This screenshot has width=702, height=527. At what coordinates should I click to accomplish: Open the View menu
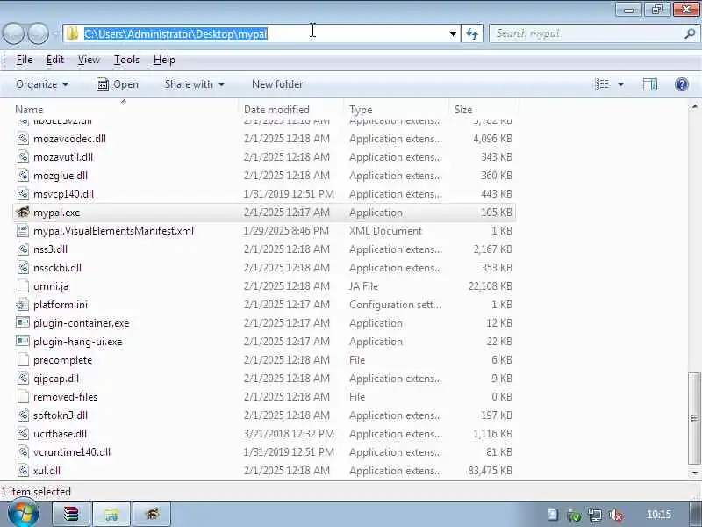[x=89, y=60]
